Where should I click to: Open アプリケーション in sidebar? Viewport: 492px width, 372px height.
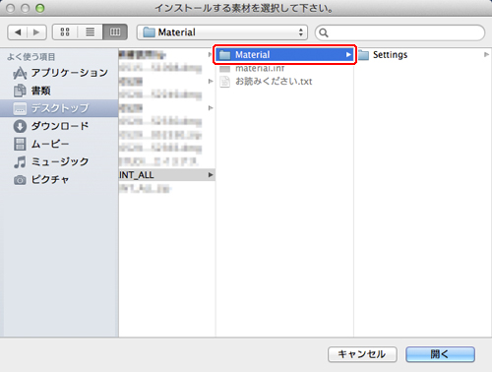pyautogui.click(x=60, y=73)
